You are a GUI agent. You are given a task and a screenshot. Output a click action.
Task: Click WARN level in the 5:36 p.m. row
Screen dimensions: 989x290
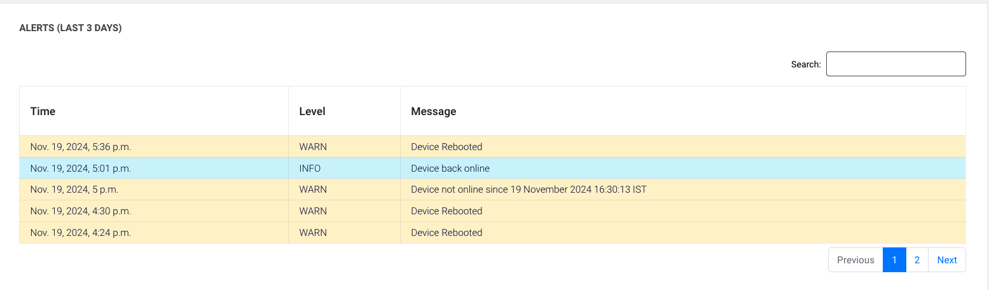[x=313, y=147]
